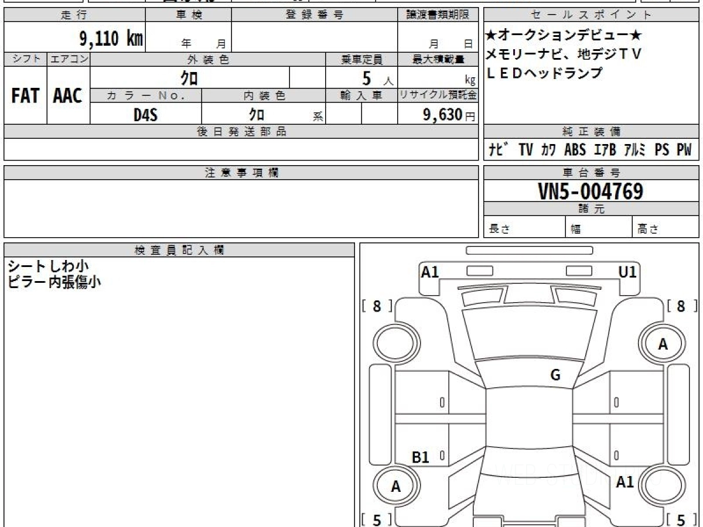Click the エアコン header cell
703x527 pixels.
[69, 59]
